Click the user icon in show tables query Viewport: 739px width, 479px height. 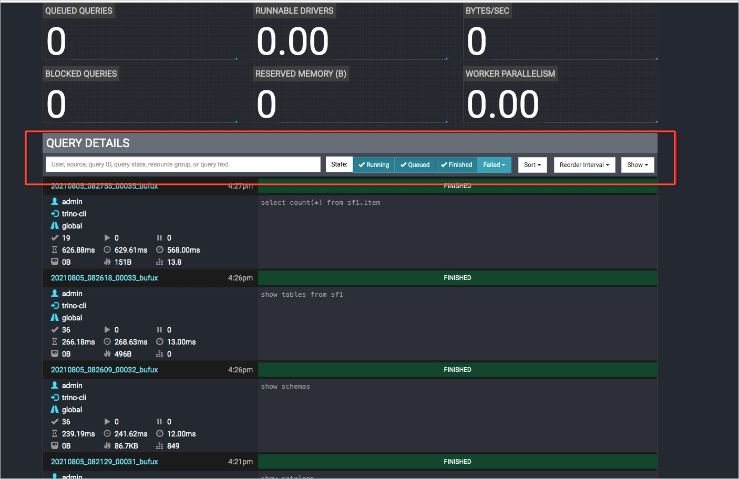[x=55, y=294]
